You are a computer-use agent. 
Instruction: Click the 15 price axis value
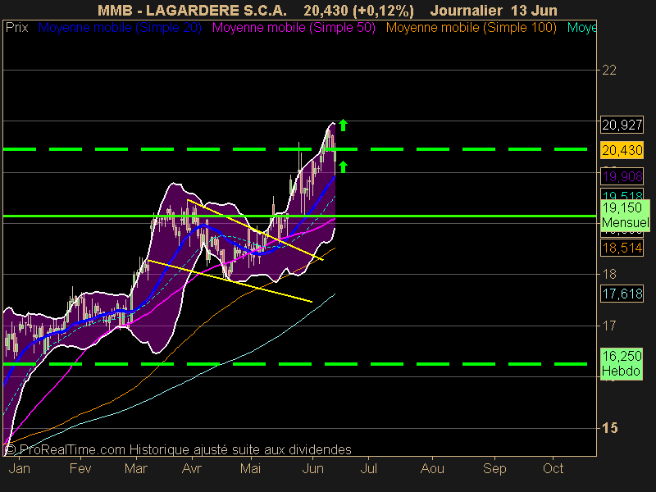pos(609,428)
